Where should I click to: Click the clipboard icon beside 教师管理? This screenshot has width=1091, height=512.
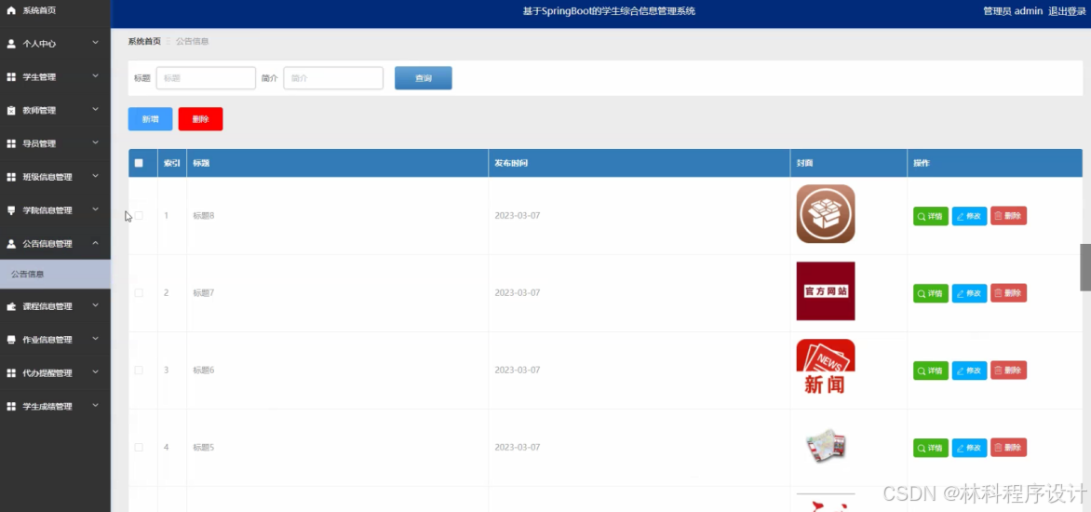[x=11, y=111]
